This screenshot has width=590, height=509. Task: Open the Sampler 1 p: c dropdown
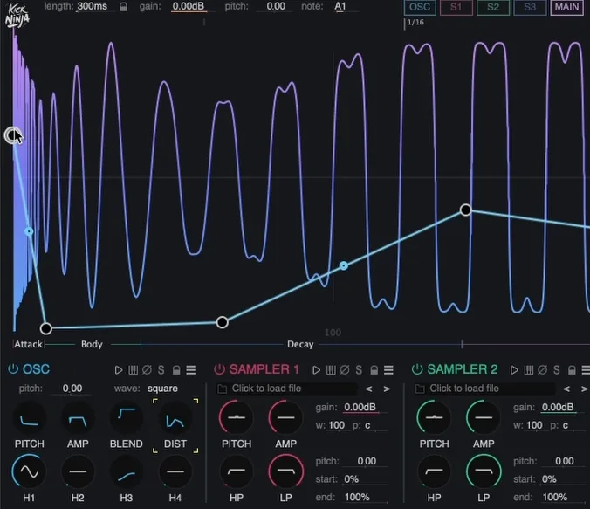367,425
